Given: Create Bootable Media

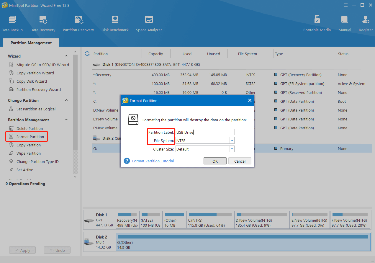Looking at the screenshot, I should [317, 23].
